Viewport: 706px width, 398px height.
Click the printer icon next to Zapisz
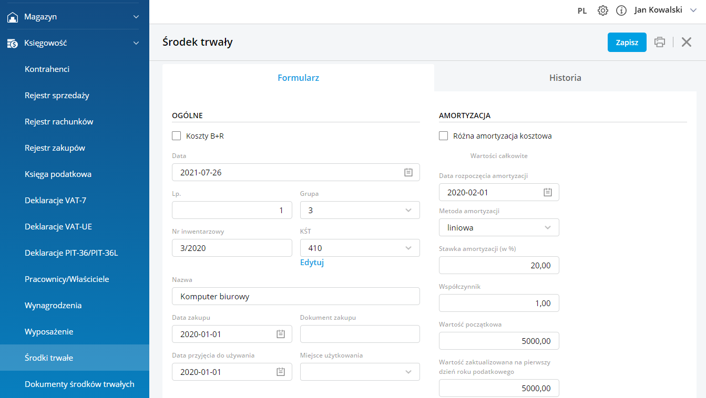[x=660, y=43]
